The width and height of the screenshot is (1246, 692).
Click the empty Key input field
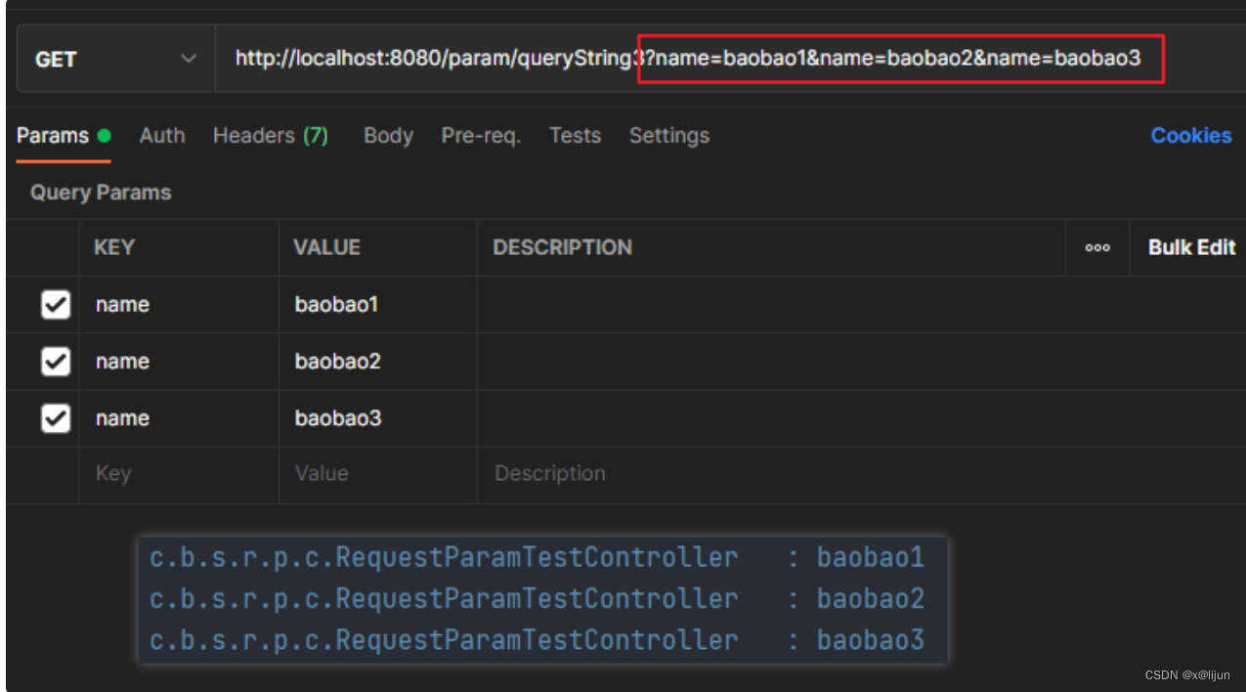(176, 473)
